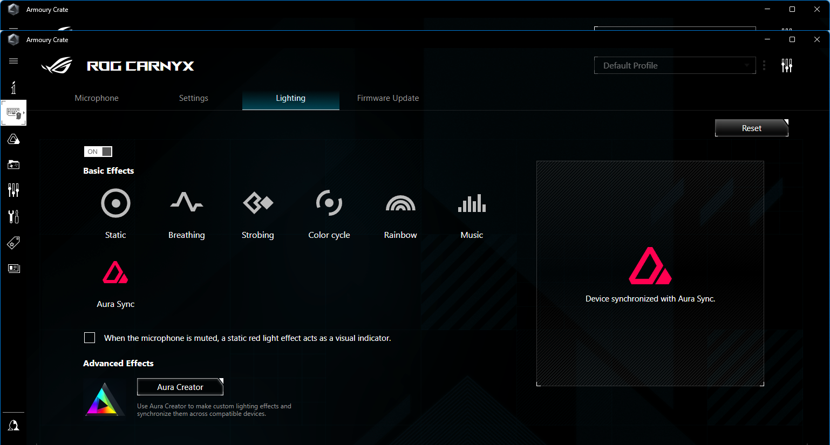Toggle the lighting ON switch
The width and height of the screenshot is (830, 445).
(x=98, y=152)
